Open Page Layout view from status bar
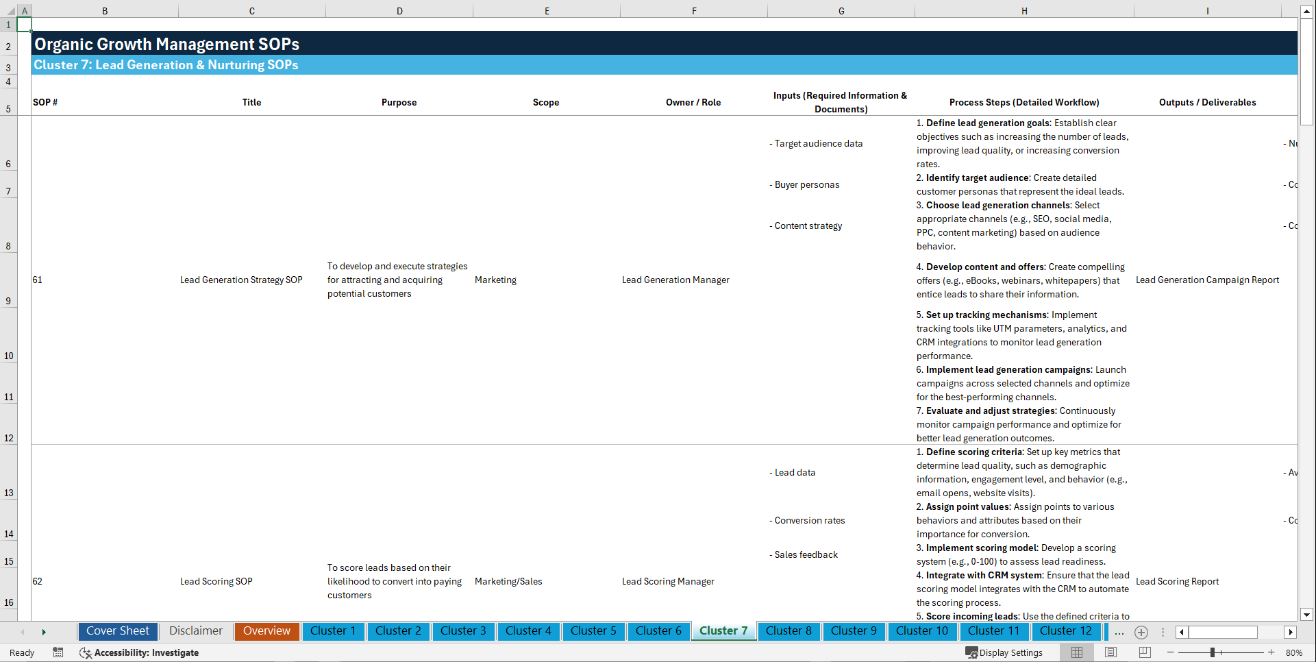The width and height of the screenshot is (1316, 662). point(1111,652)
